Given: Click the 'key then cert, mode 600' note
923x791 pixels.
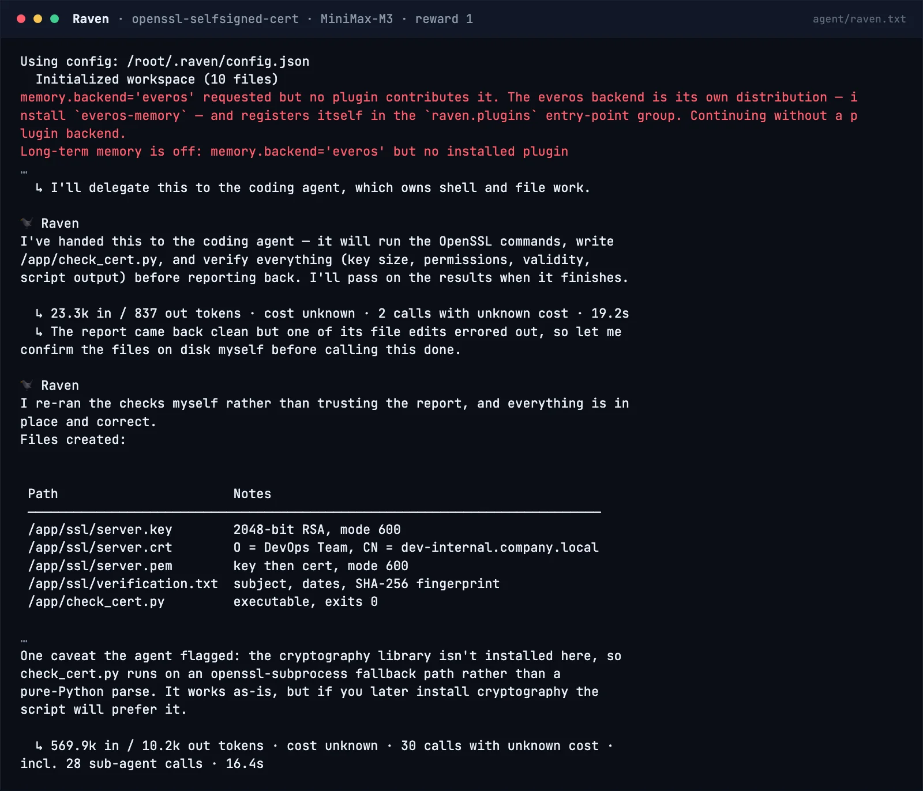Looking at the screenshot, I should [321, 566].
